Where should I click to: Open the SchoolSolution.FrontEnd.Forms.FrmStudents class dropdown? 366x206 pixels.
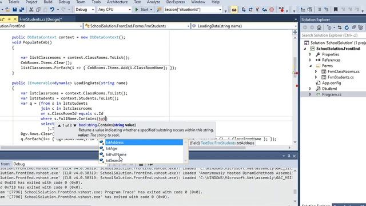137,26
